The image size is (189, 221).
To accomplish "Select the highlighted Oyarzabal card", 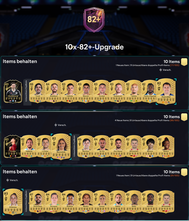I will (166, 92).
